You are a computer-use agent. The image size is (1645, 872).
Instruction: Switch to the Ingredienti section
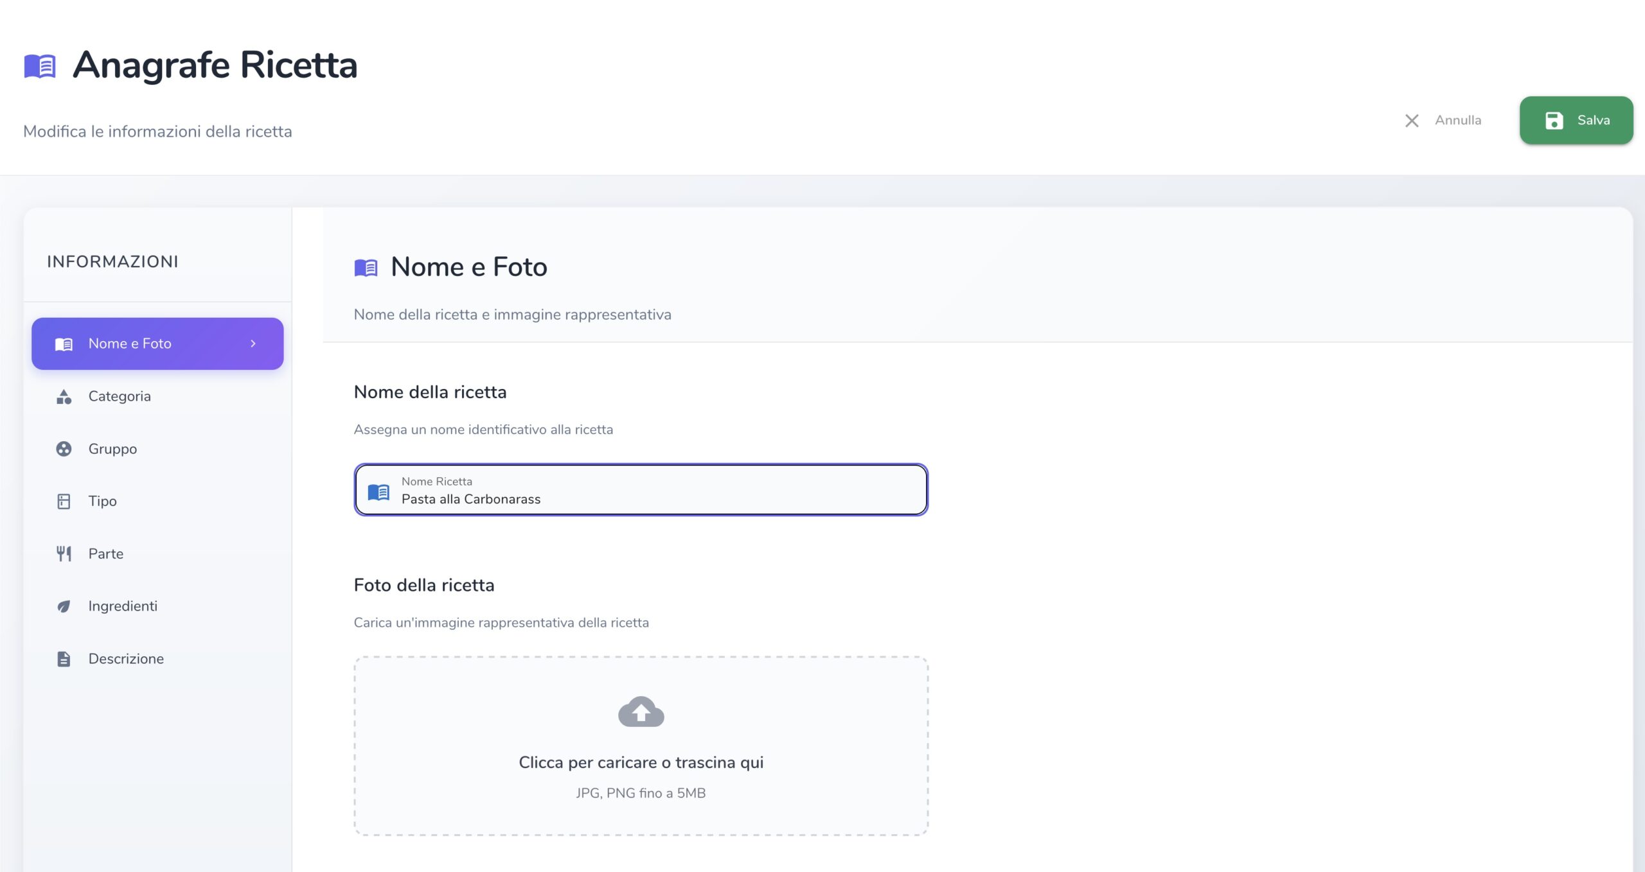[123, 606]
